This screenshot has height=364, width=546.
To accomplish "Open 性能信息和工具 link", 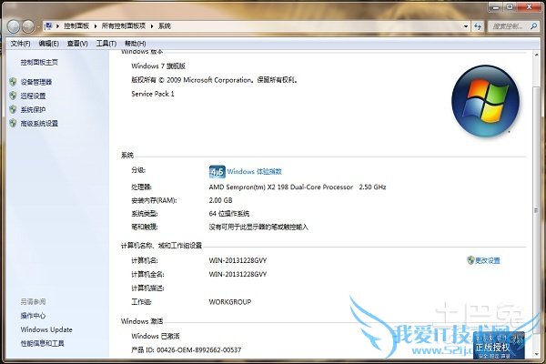I will pyautogui.click(x=42, y=343).
